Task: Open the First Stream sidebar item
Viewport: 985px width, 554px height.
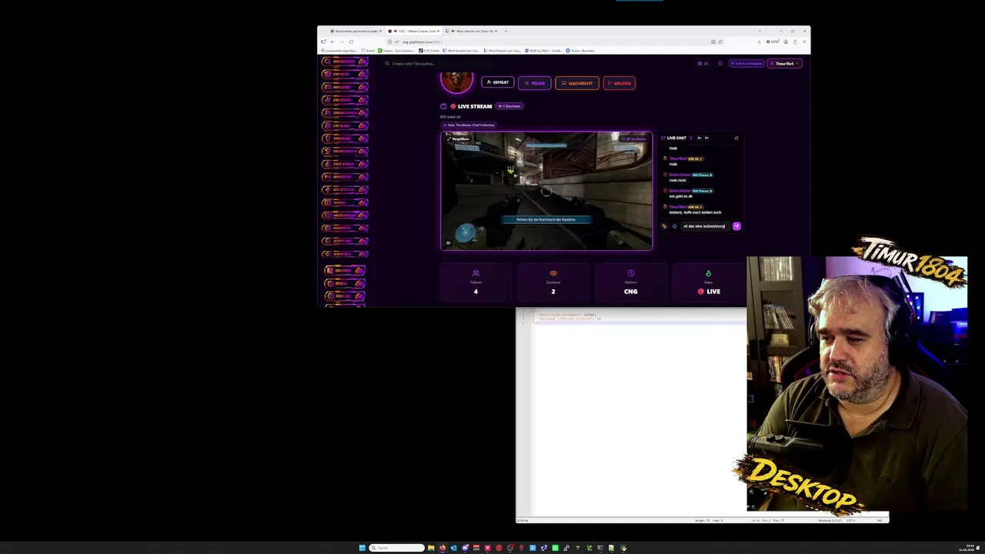Action: [344, 164]
